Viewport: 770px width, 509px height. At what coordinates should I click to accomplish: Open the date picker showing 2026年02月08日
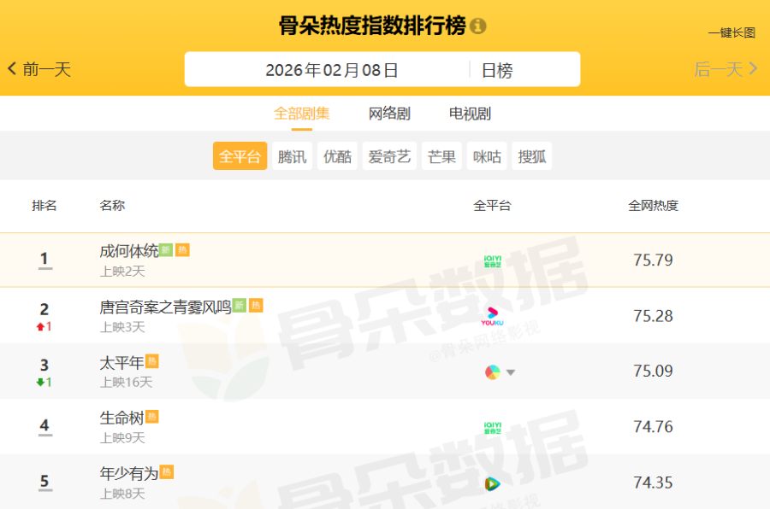tap(332, 70)
